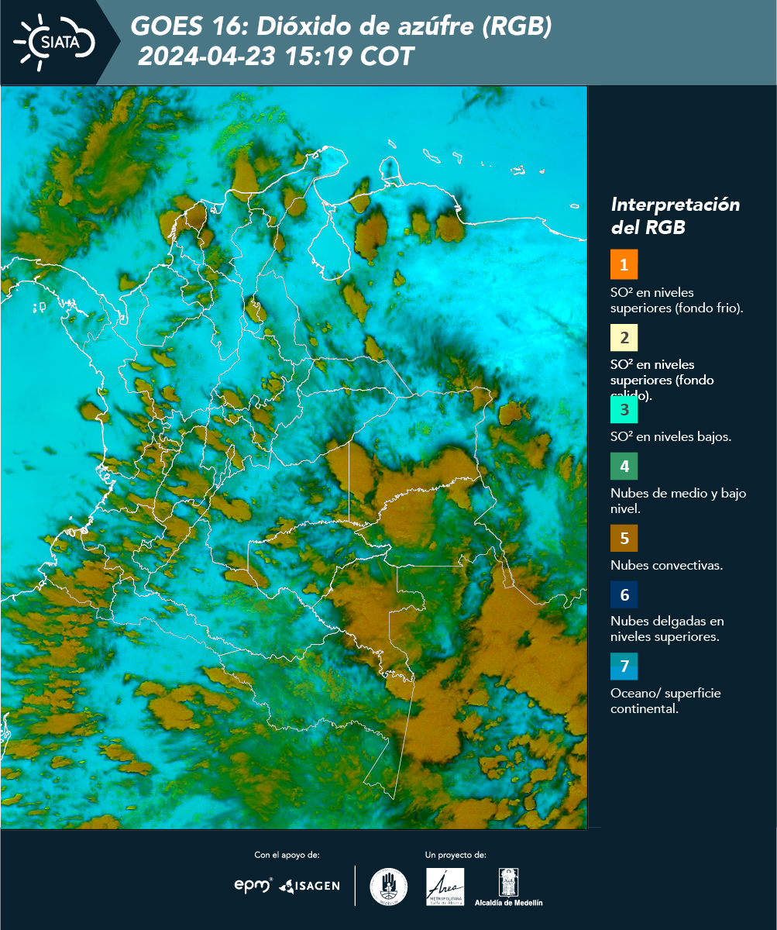Click the text 'Oceano/ superficie continental.'
Image resolution: width=777 pixels, height=930 pixels.
665,701
